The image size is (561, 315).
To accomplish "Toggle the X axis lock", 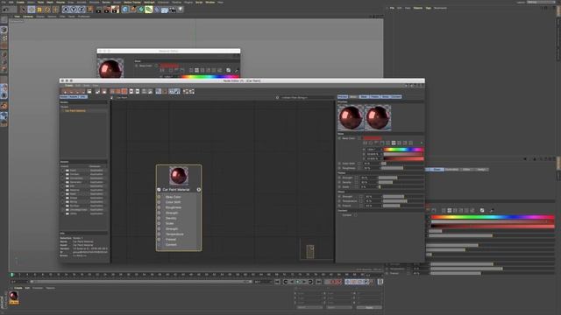I will click(x=66, y=10).
